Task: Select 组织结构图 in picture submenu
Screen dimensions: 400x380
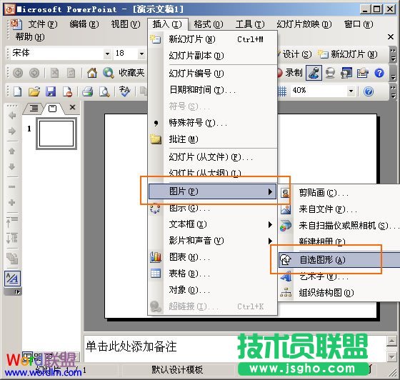Action: (339, 293)
